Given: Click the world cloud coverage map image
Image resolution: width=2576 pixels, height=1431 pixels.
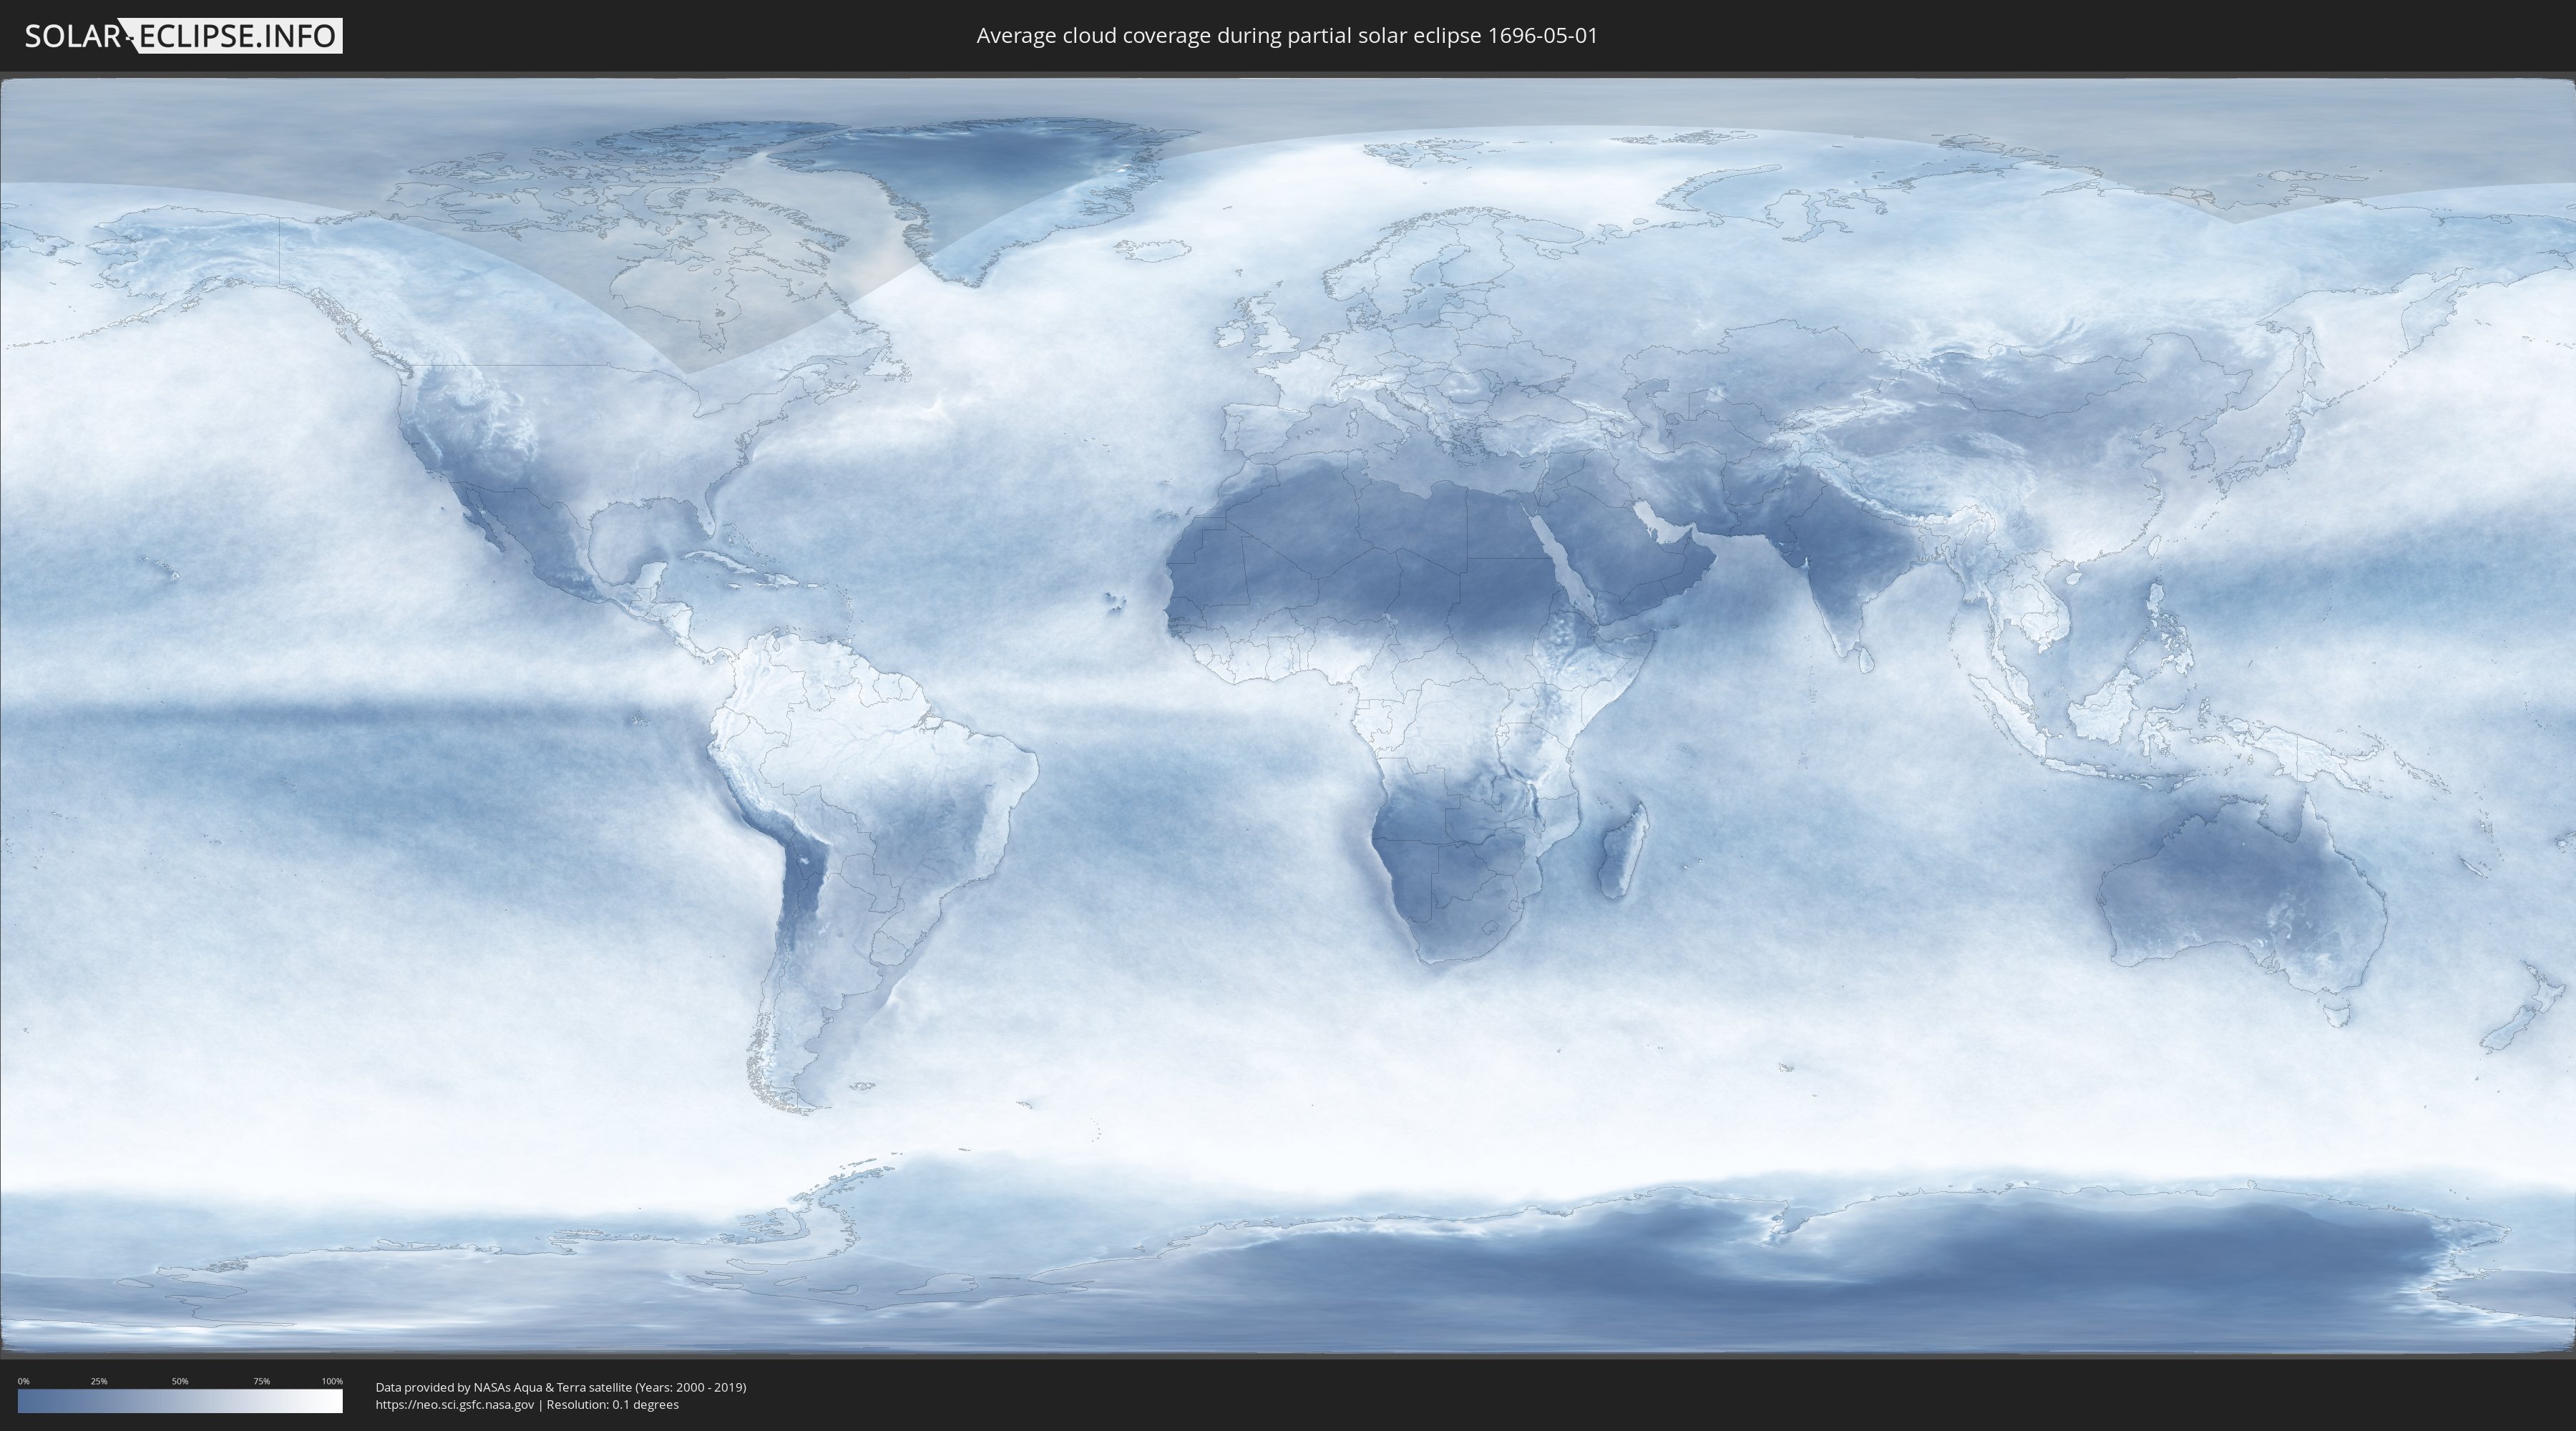Looking at the screenshot, I should tap(1288, 716).
